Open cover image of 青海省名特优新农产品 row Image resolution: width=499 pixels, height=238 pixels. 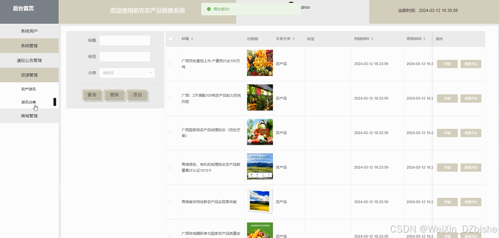[x=259, y=201]
